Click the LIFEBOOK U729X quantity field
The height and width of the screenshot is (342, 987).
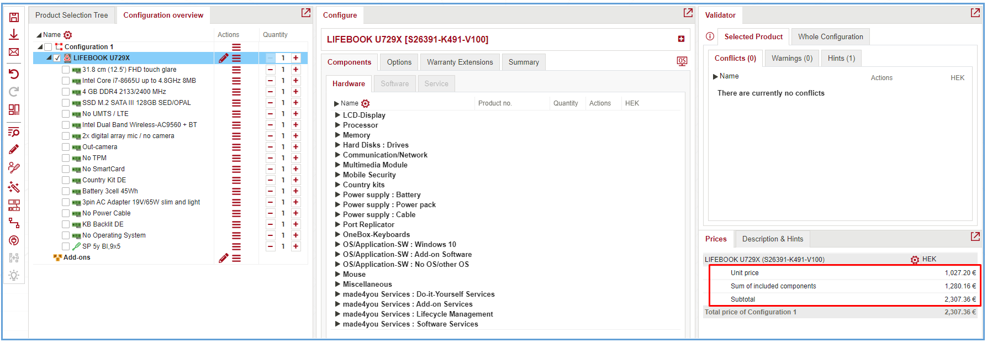point(283,58)
